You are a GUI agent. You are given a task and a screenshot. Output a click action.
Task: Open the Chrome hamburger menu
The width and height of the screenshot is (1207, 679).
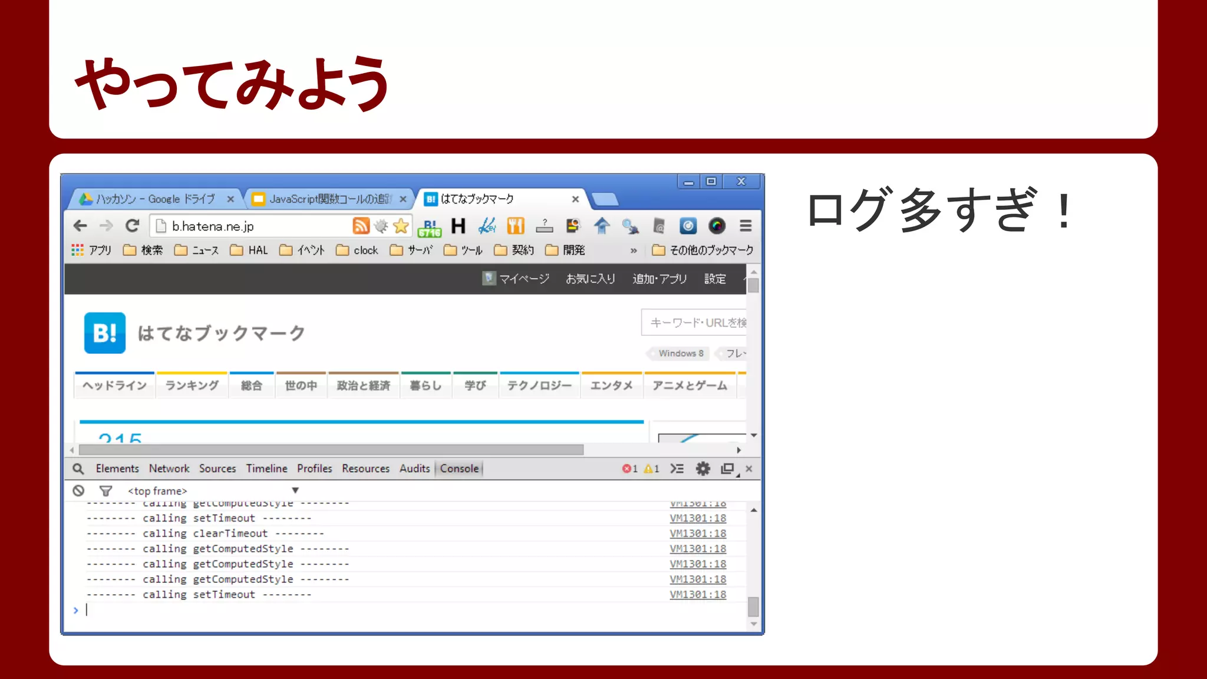[746, 226]
